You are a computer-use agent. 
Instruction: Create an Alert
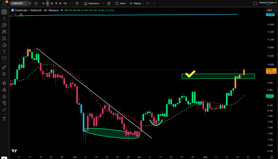(120, 3)
